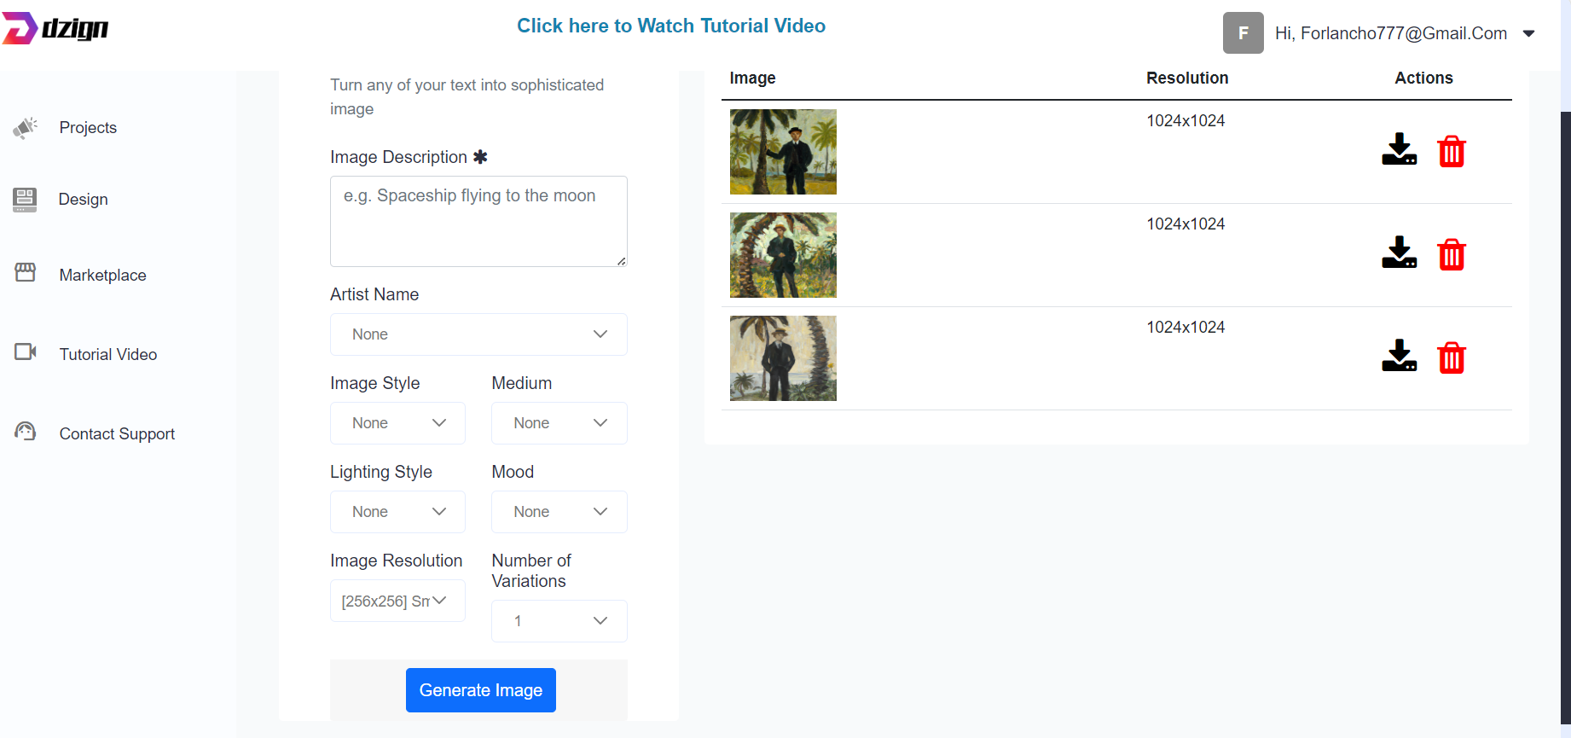Delete the first generated image
The image size is (1571, 738).
pyautogui.click(x=1452, y=151)
